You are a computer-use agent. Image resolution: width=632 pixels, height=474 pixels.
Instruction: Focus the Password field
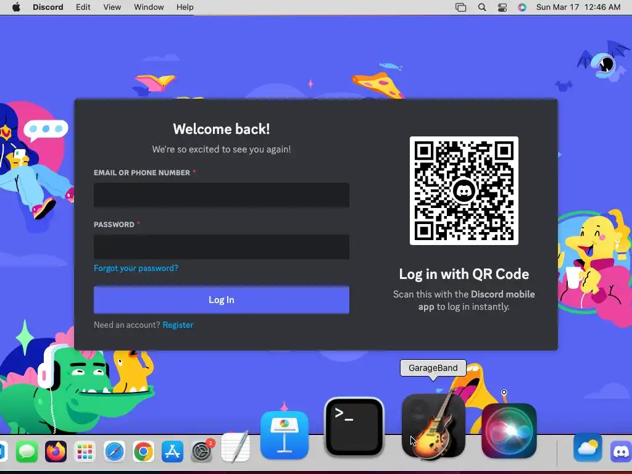[222, 247]
